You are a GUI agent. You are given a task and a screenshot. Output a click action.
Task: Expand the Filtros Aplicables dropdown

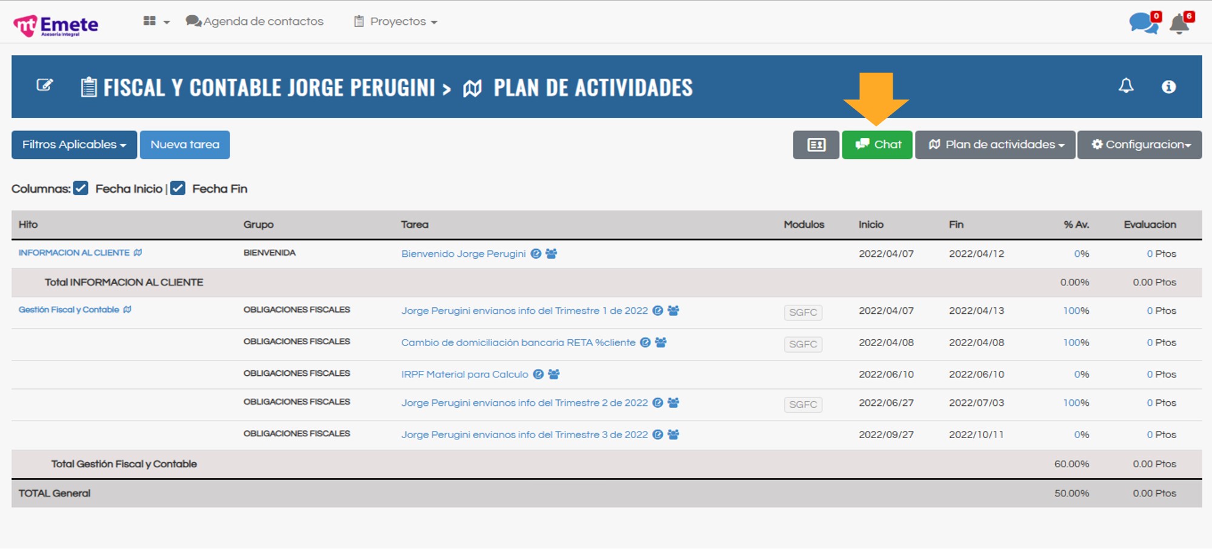click(x=74, y=145)
